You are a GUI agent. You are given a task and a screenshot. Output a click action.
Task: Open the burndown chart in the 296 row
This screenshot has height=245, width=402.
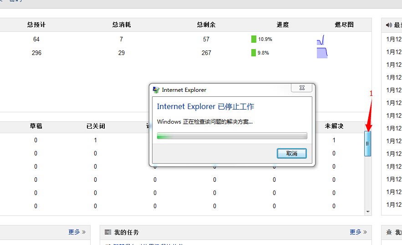322,53
